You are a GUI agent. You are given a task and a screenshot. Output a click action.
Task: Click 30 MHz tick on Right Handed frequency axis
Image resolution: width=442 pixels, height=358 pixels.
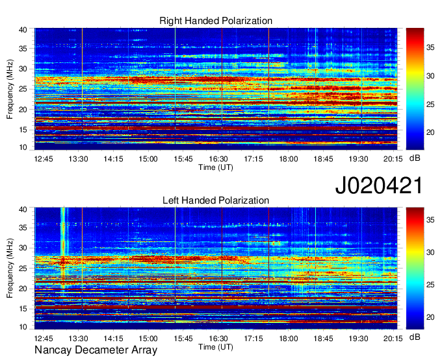point(23,69)
